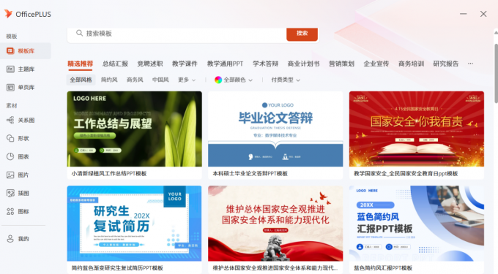Screen dimensions: 498x274
Task: Switch to the 教学课件 tab
Action: [185, 64]
